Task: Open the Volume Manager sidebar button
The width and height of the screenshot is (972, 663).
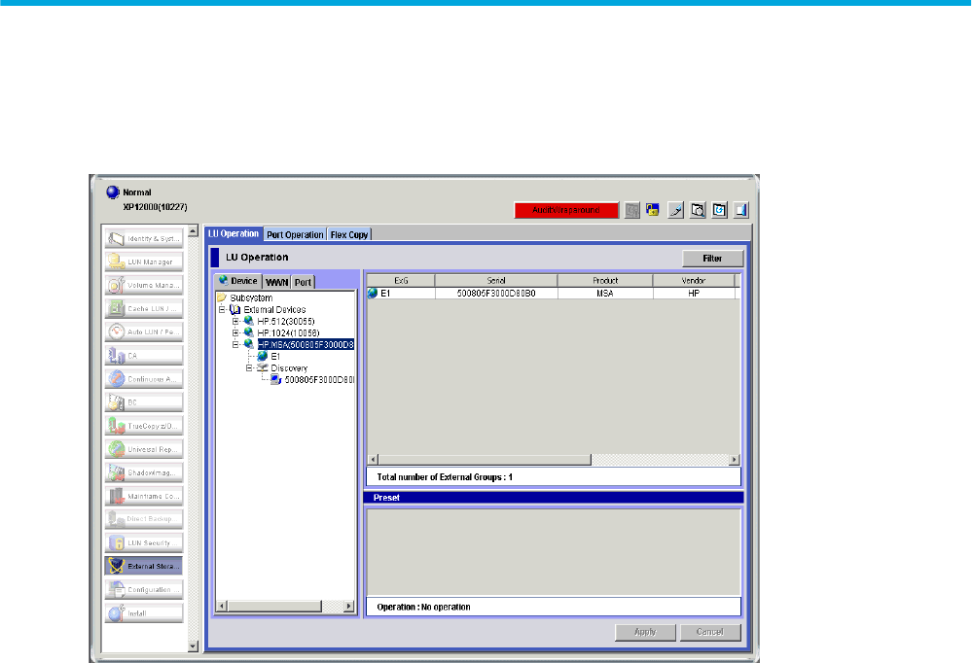Action: point(143,285)
